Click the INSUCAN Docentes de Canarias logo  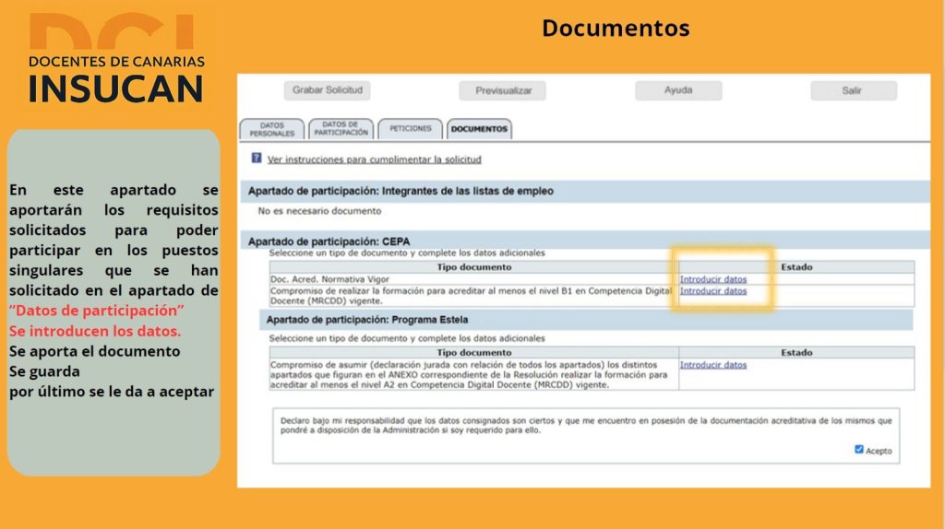pyautogui.click(x=116, y=61)
